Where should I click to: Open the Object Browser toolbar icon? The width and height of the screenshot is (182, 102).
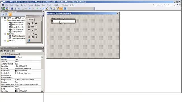(x=57, y=8)
